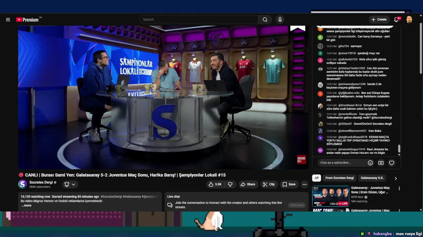423x237 pixels.
Task: Select the Galatasaray S.K. chip
Action: (x=372, y=178)
